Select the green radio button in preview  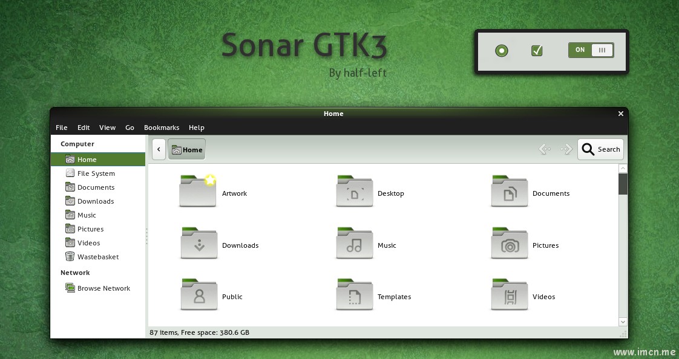502,51
